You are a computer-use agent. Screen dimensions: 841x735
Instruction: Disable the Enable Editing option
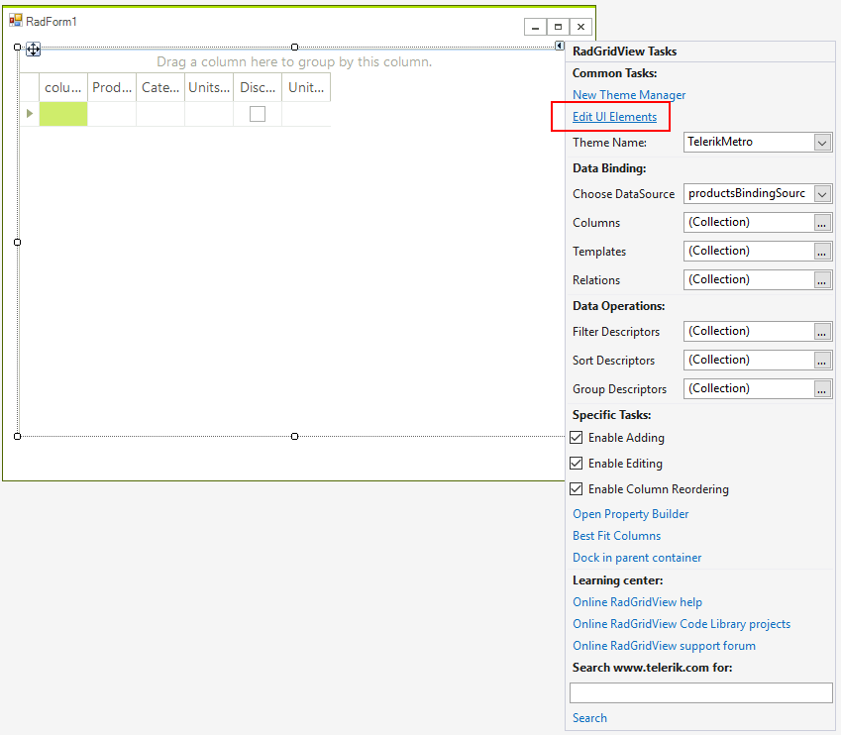(x=576, y=464)
